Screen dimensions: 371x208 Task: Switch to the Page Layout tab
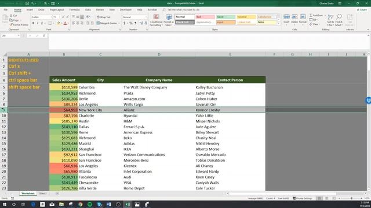[x=57, y=10]
